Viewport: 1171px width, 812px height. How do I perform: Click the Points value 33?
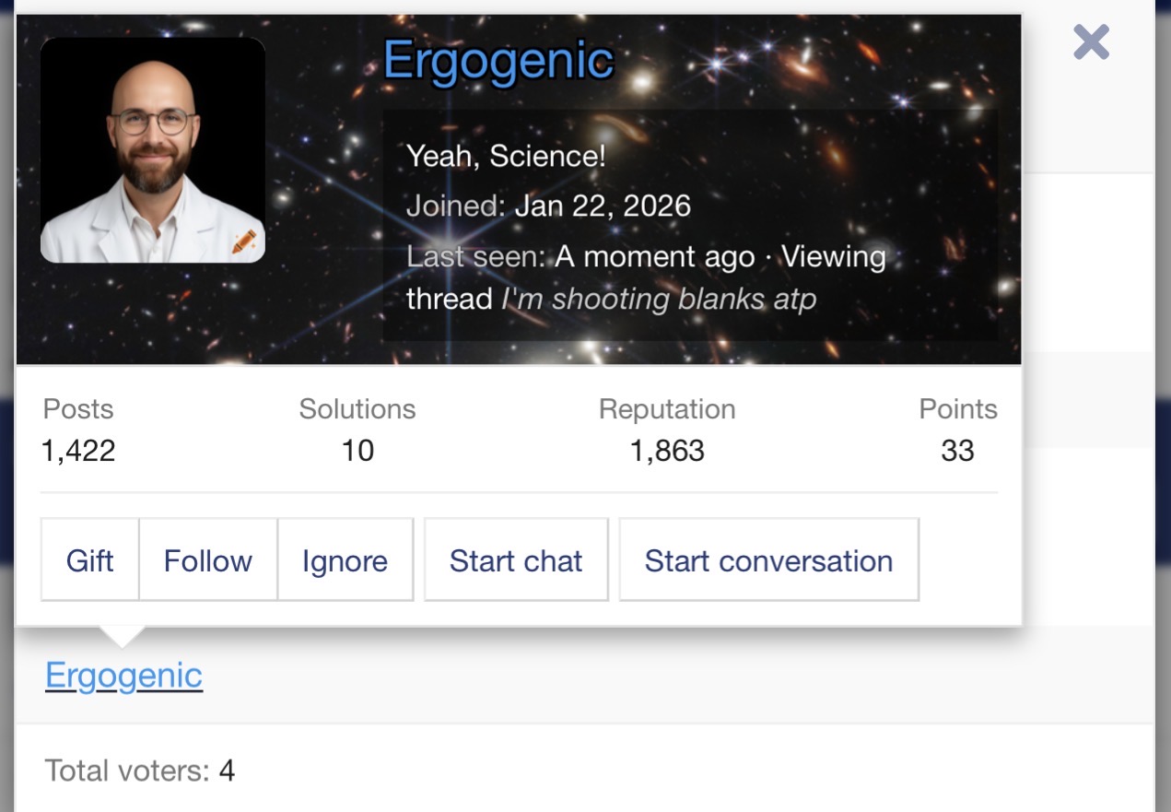(x=957, y=451)
